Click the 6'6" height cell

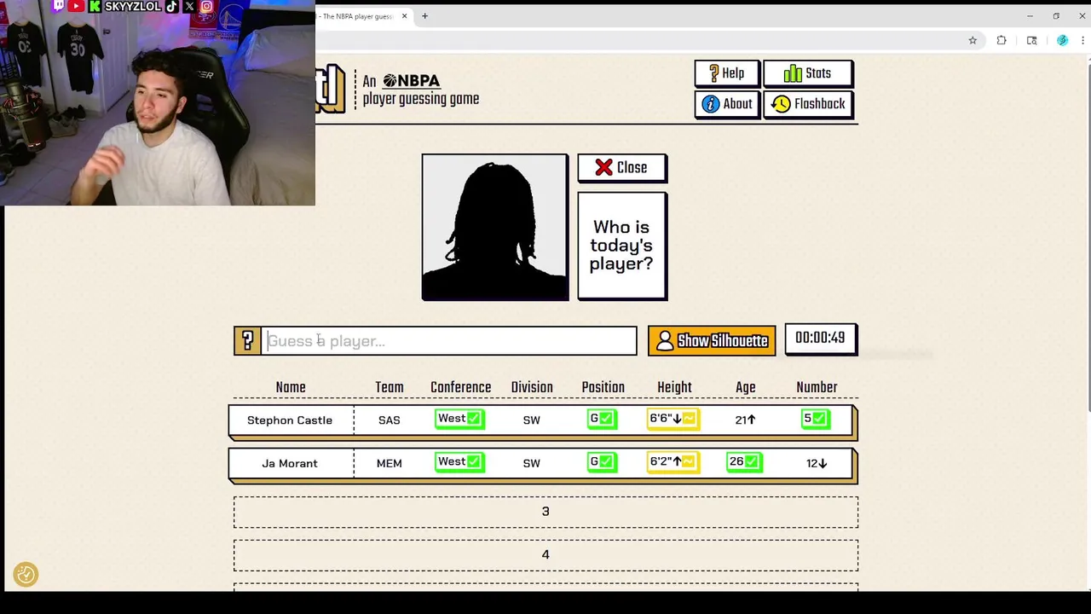point(673,419)
